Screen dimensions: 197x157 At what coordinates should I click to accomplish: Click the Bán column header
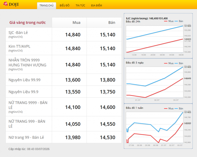[112, 23]
